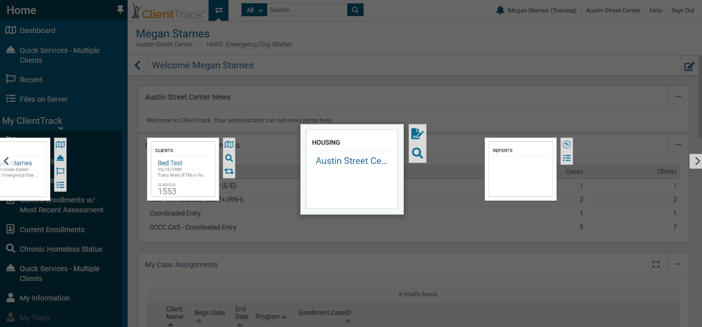Click the search icon beside the Housing card
Image resolution: width=702 pixels, height=327 pixels.
417,153
